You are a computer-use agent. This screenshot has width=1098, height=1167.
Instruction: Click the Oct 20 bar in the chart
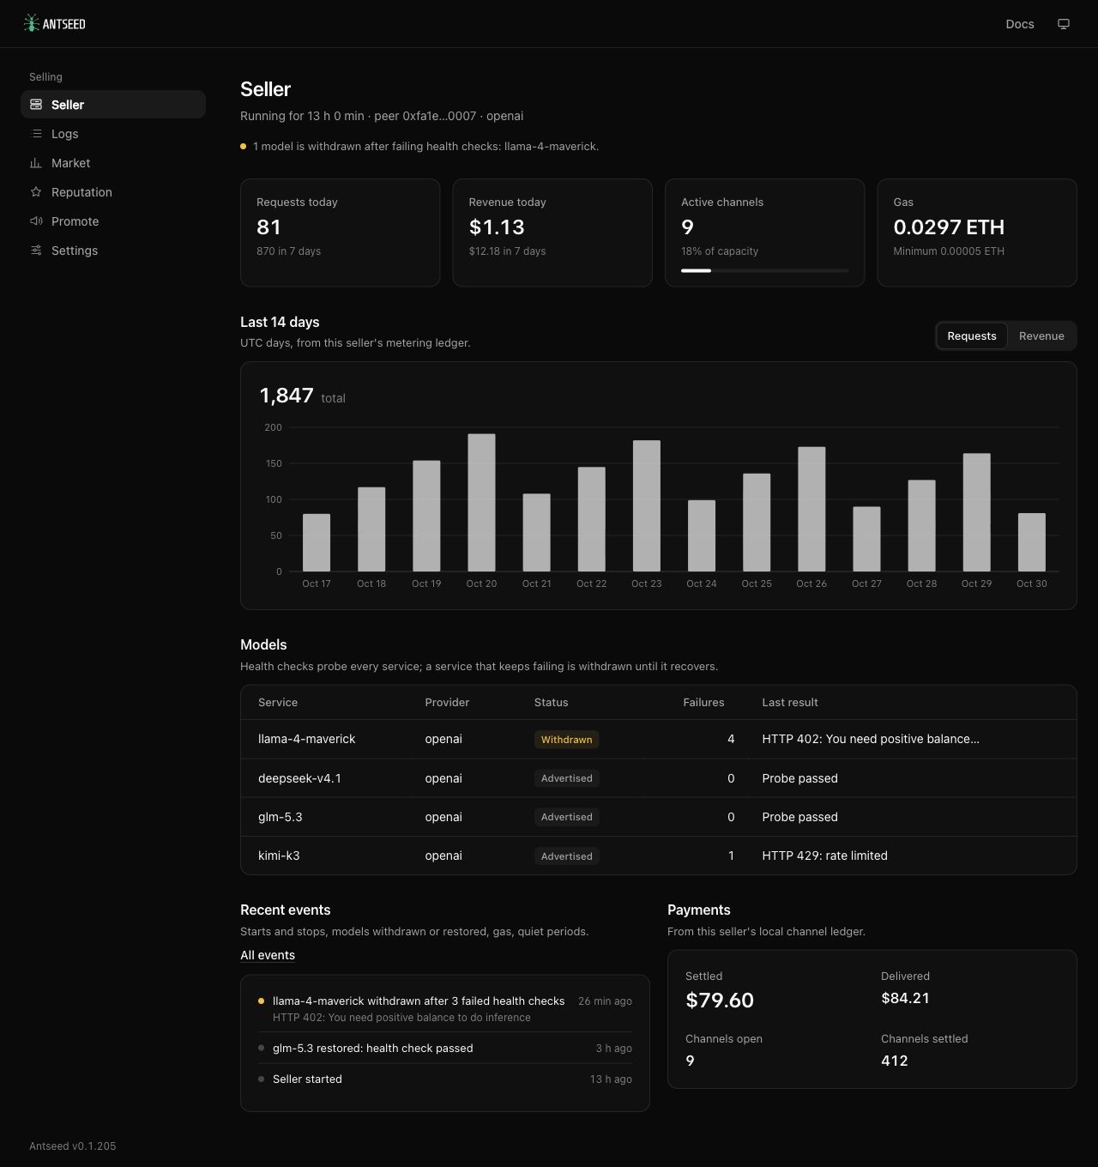point(481,503)
